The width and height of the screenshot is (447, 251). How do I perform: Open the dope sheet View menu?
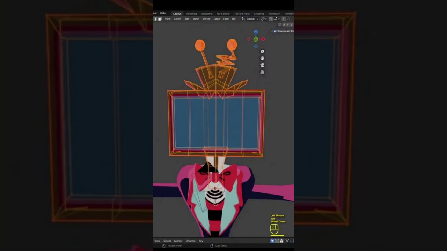click(157, 241)
